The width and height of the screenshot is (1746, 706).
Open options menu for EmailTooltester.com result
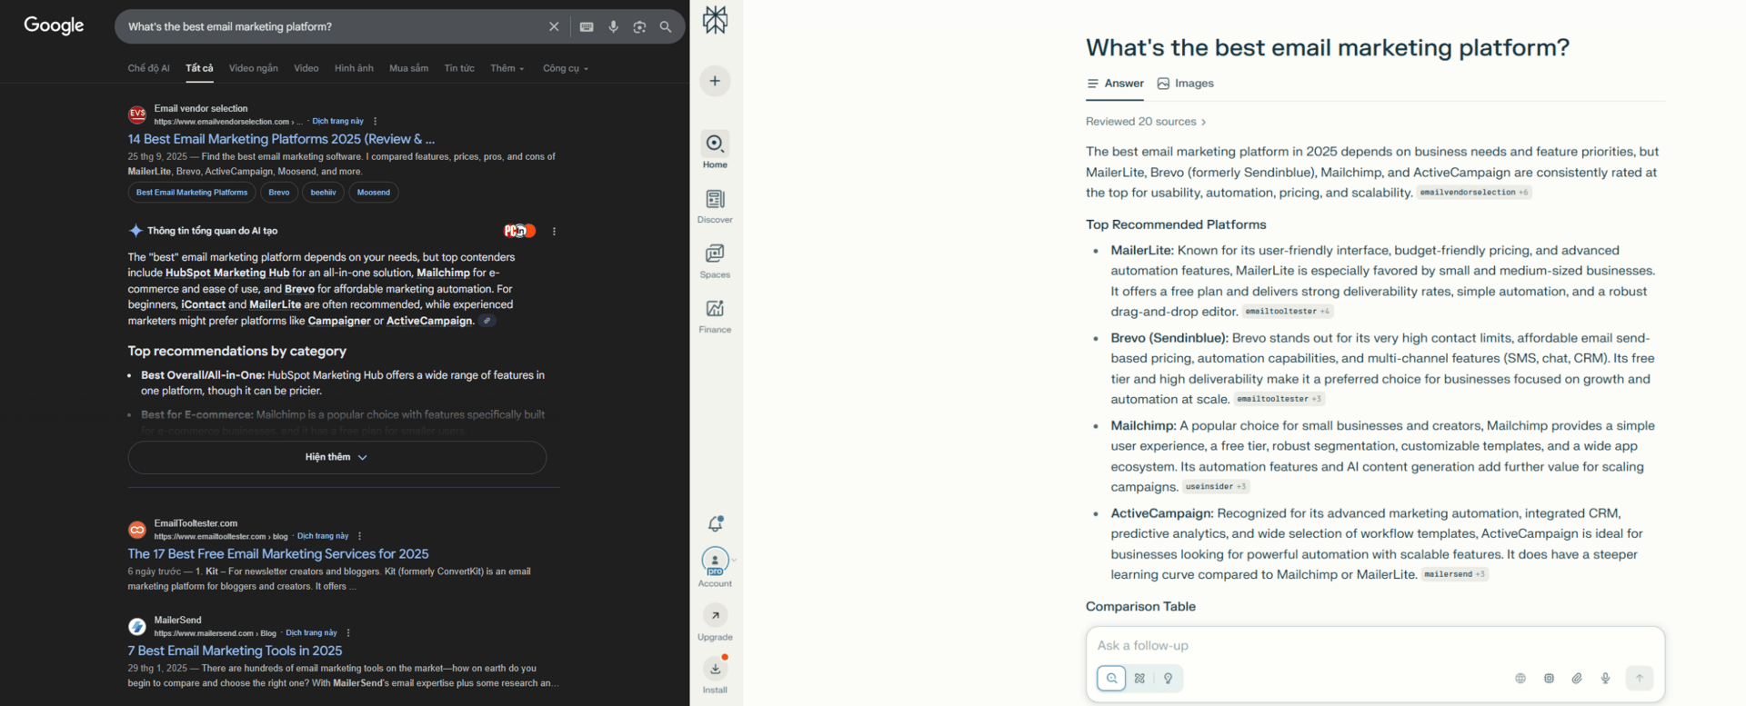pyautogui.click(x=360, y=536)
